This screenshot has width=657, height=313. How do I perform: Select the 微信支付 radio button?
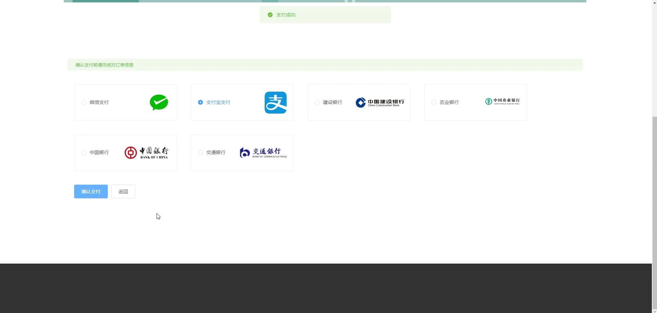[x=84, y=102]
